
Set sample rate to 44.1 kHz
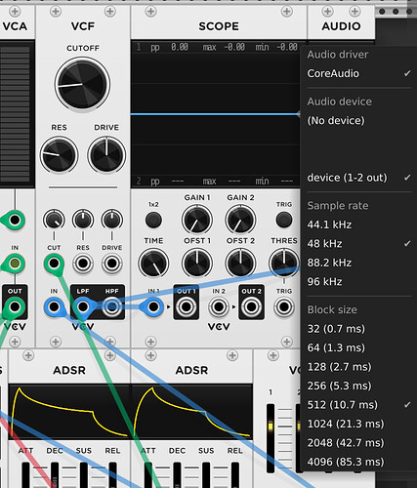(358, 224)
